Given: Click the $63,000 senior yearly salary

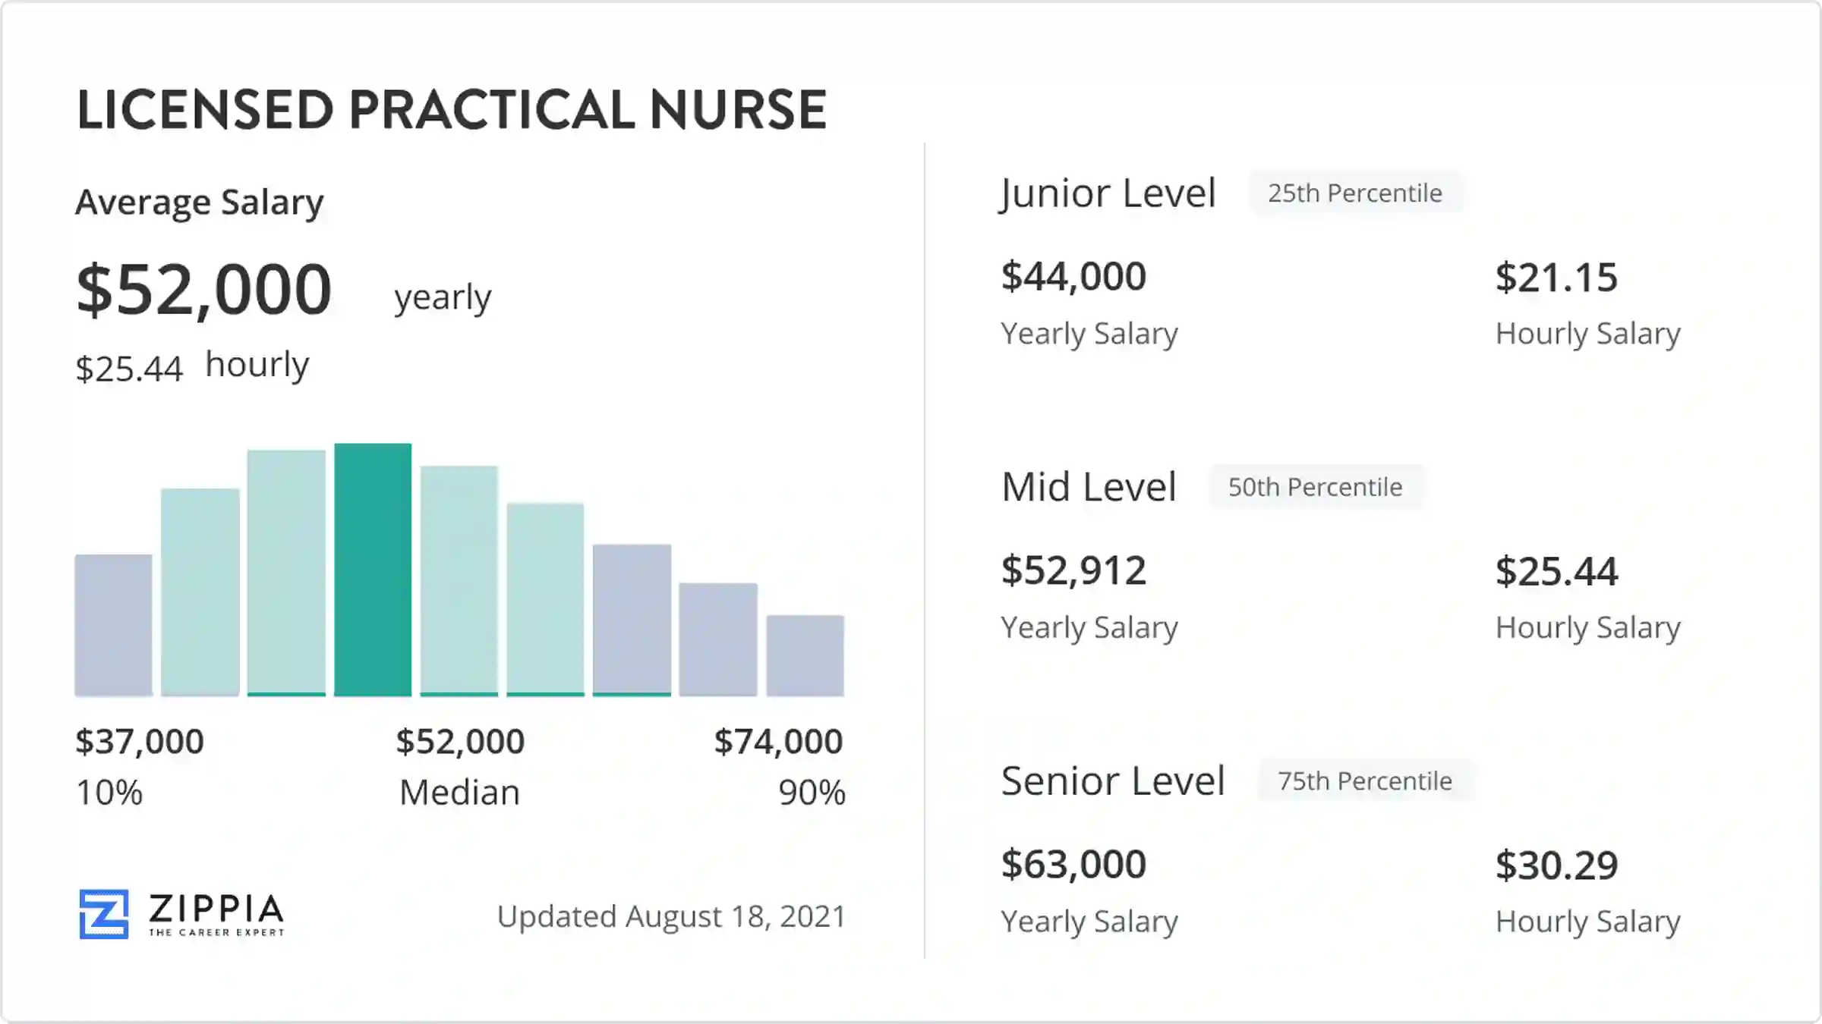Looking at the screenshot, I should tap(1073, 864).
